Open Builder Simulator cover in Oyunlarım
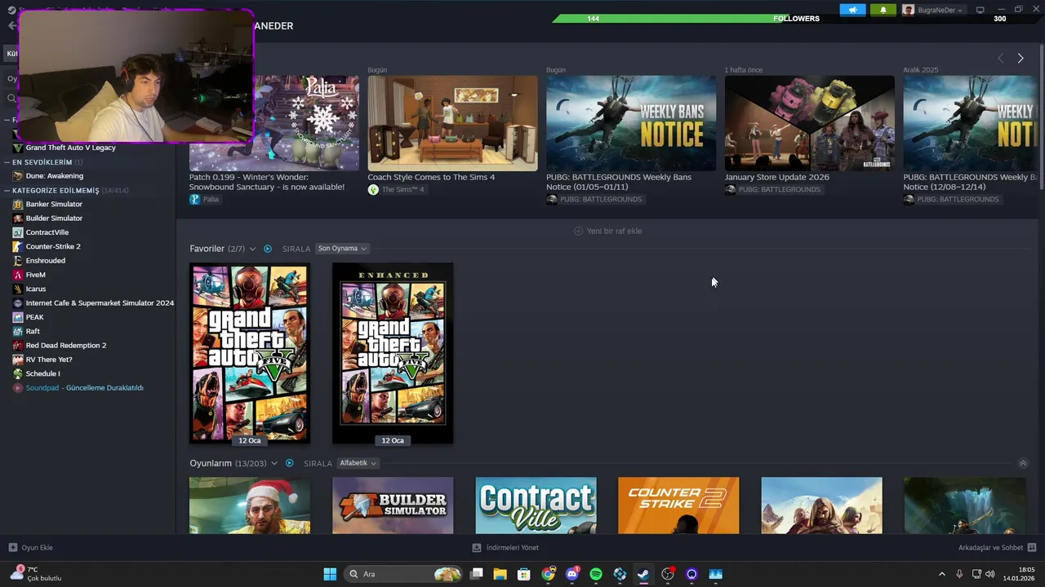This screenshot has height=587, width=1045. [x=393, y=505]
